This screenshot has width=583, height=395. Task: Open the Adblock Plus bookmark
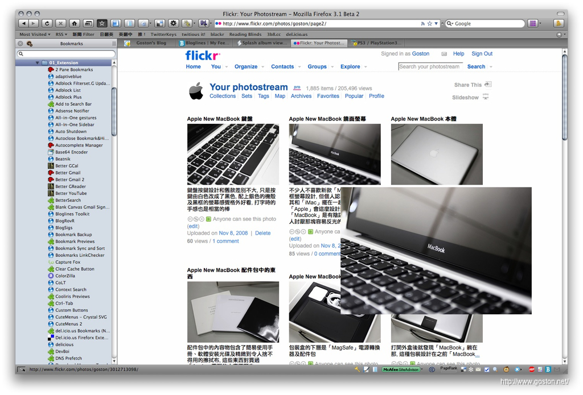[x=68, y=97]
